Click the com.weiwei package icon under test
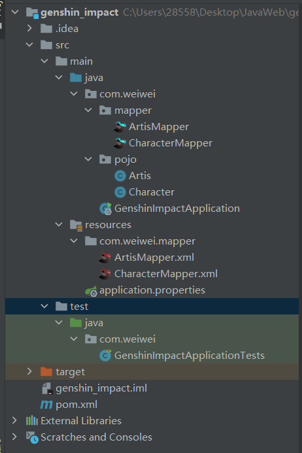Image resolution: width=302 pixels, height=453 pixels. [x=90, y=339]
